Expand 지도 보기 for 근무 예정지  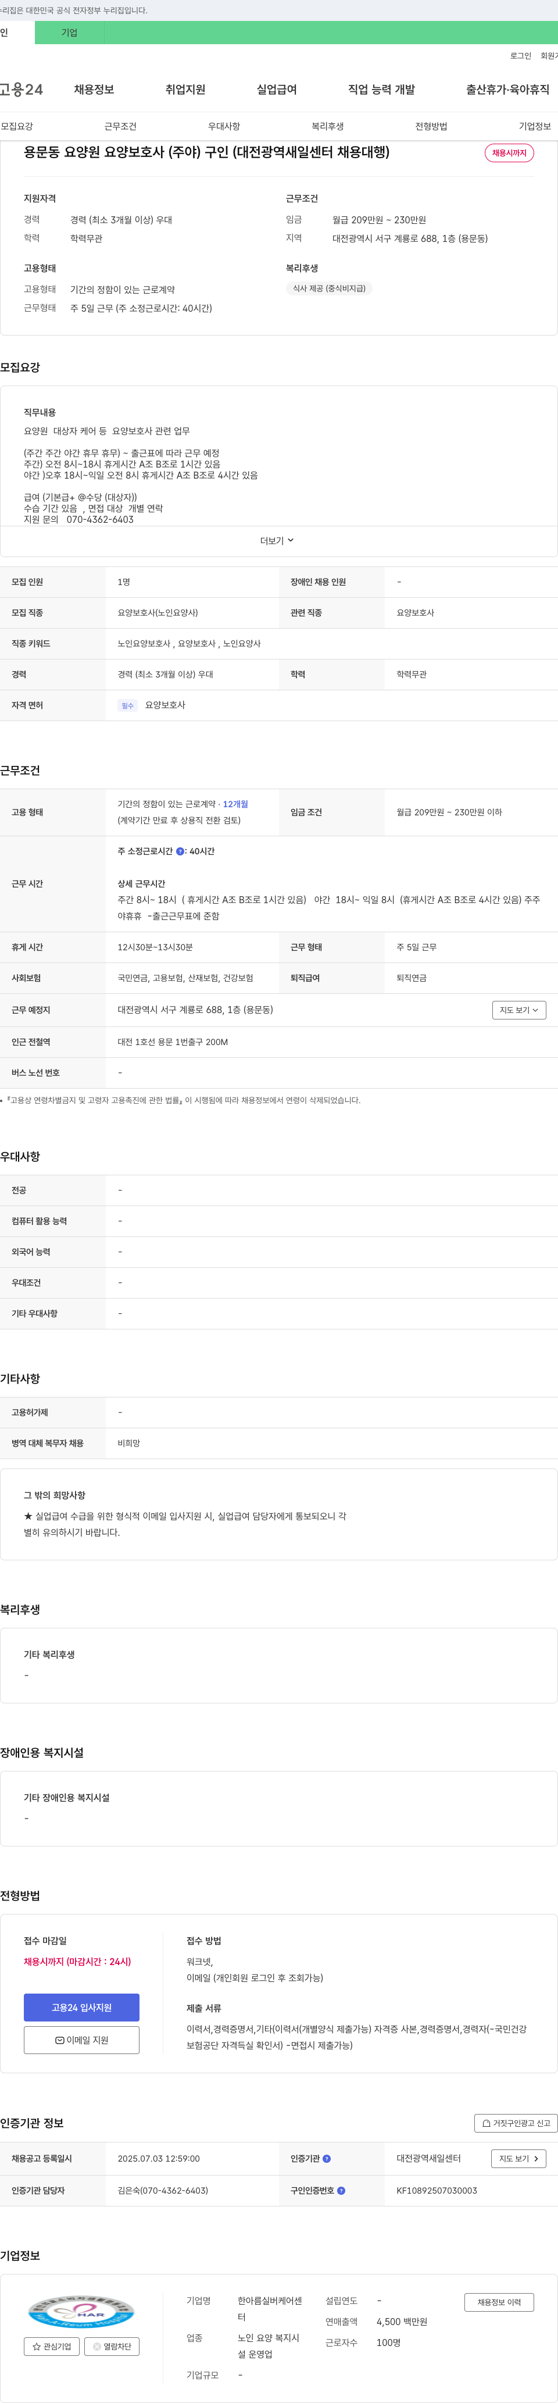pos(519,1010)
